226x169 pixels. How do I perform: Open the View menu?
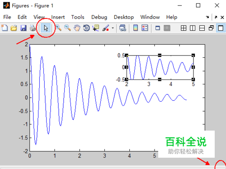coord(39,17)
